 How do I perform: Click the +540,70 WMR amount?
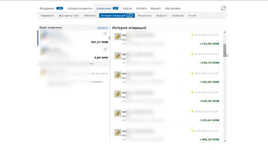[209, 63]
